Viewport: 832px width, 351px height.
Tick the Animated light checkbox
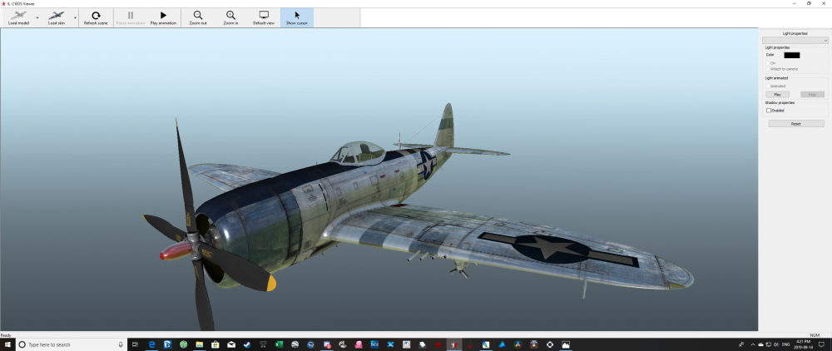click(767, 85)
